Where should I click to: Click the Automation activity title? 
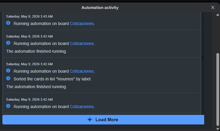pyautogui.click(x=100, y=7)
